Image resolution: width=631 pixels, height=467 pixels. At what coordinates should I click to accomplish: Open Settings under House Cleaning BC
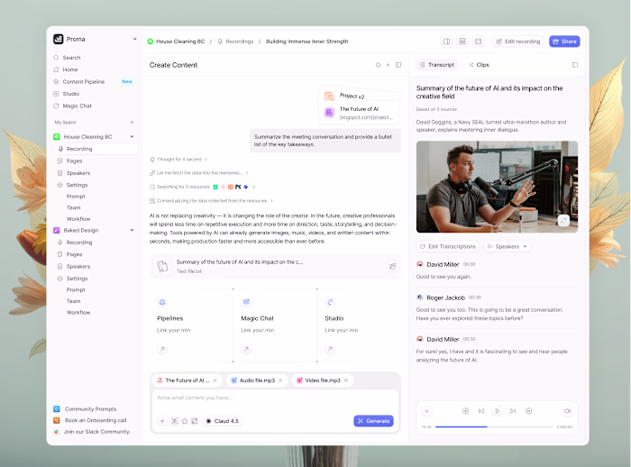click(x=72, y=185)
